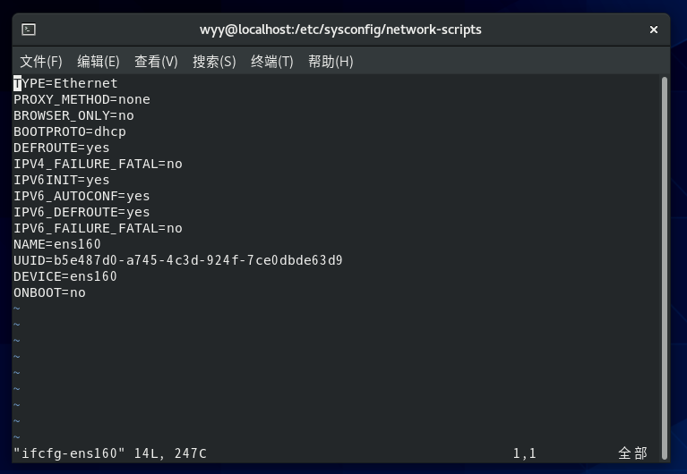Image resolution: width=687 pixels, height=474 pixels.
Task: Click the terminal vertical scrollbar
Action: [665, 268]
